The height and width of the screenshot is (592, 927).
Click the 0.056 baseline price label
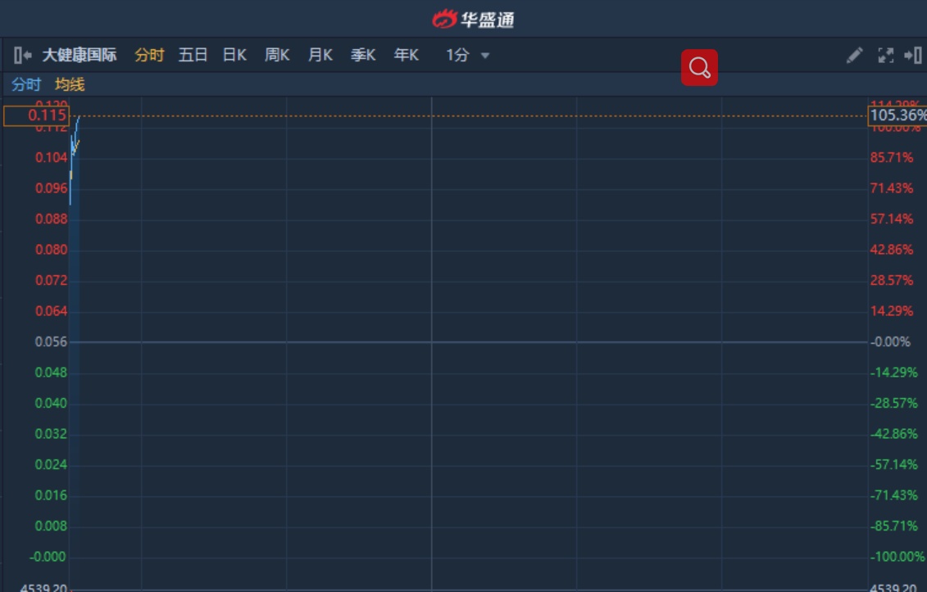click(x=51, y=342)
